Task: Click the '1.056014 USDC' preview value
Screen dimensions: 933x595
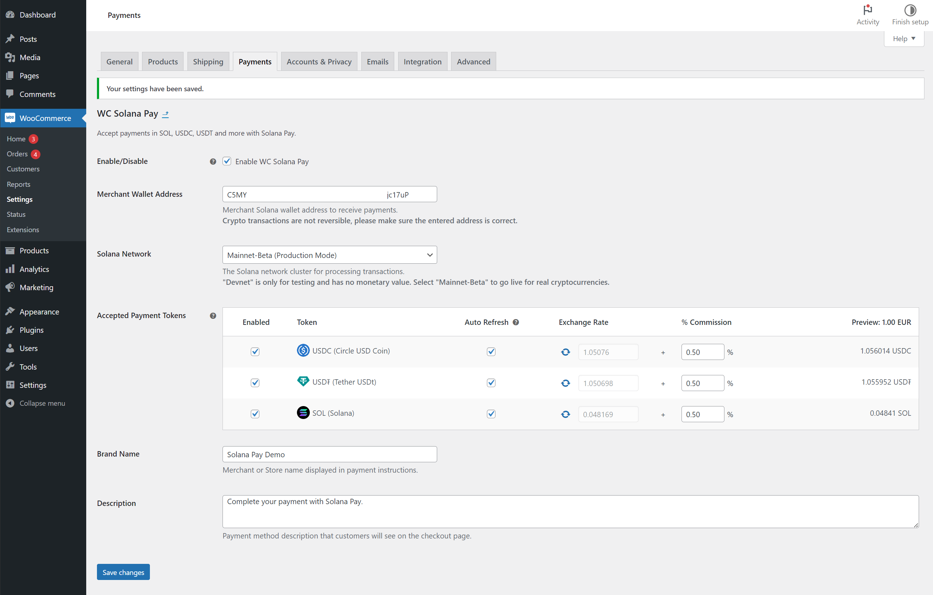Action: click(x=885, y=351)
